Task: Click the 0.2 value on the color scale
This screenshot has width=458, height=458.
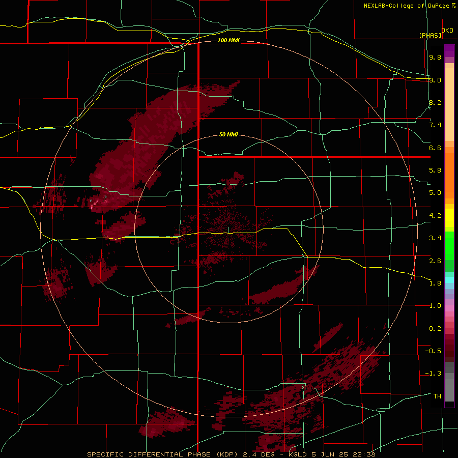Action: click(x=435, y=329)
